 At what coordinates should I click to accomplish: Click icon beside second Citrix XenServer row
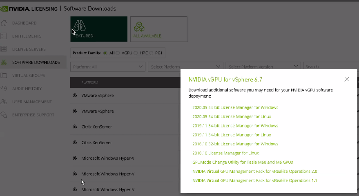(75, 142)
